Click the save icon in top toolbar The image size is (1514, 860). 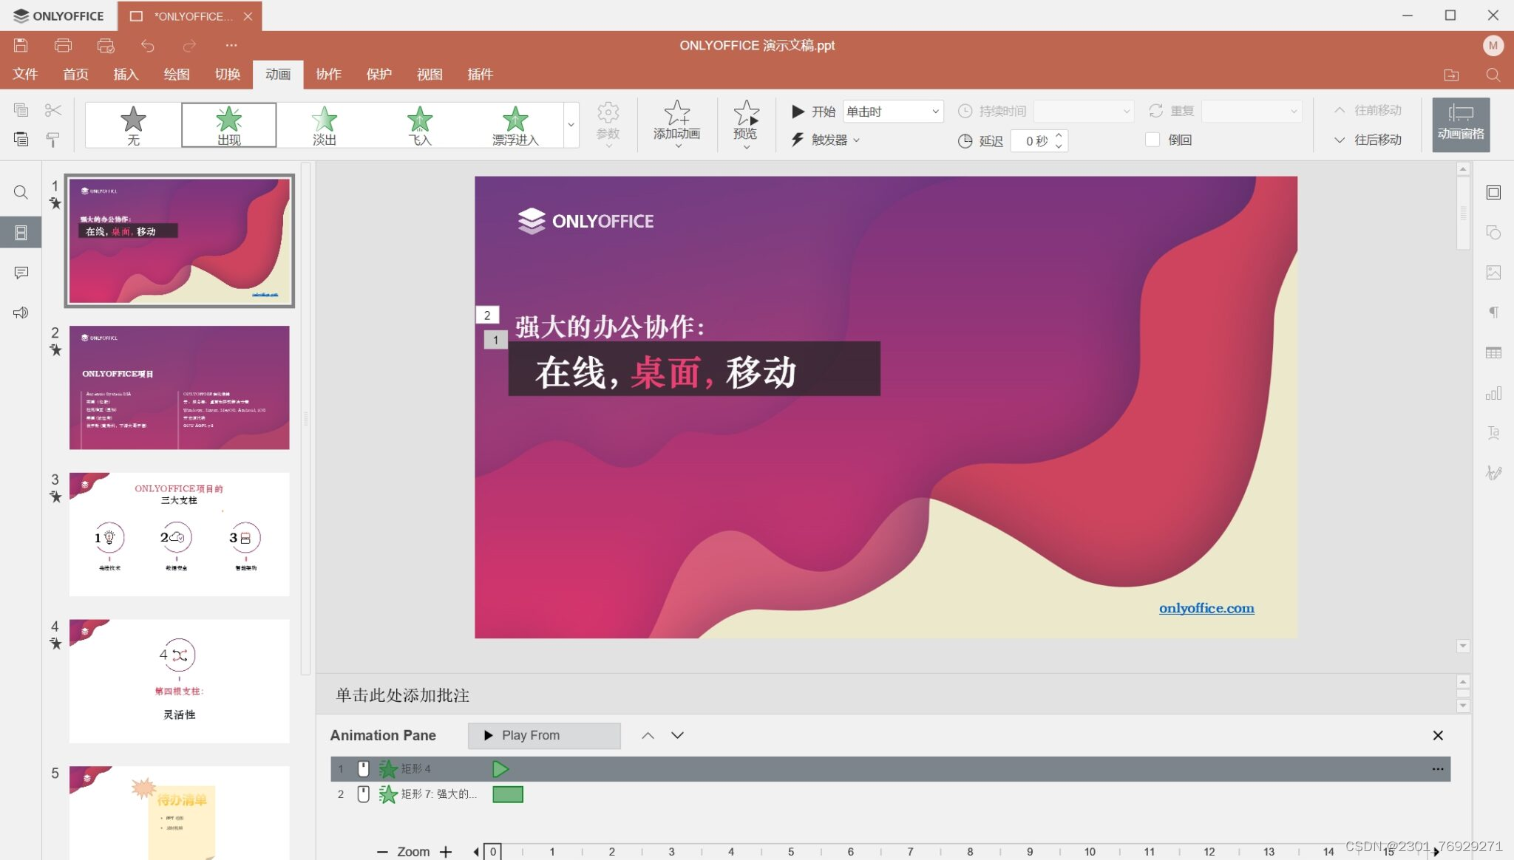click(x=21, y=45)
